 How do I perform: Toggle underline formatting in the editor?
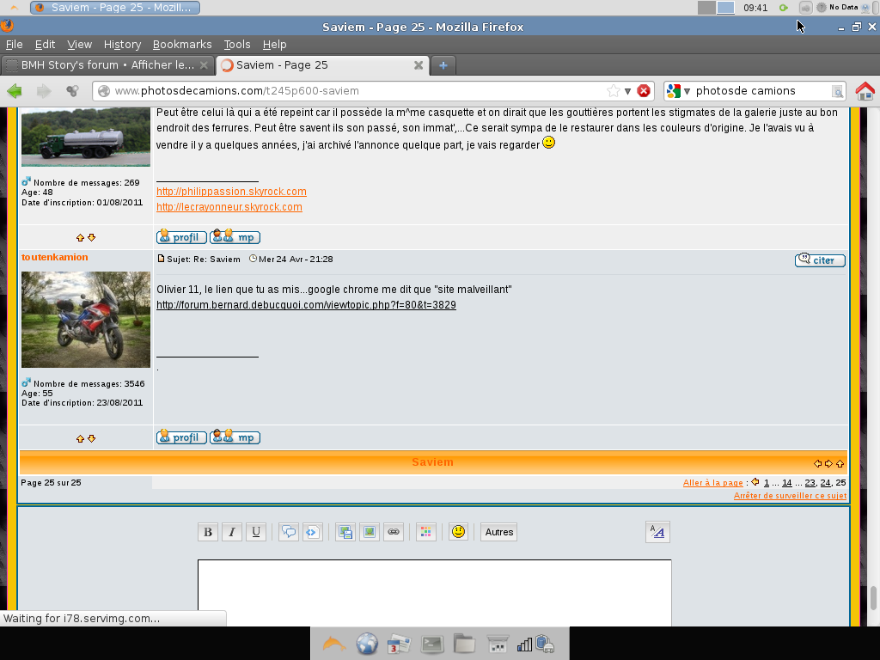click(x=255, y=533)
